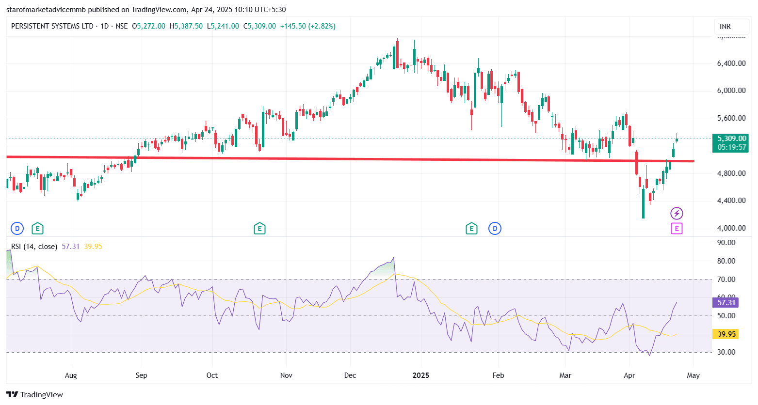Click the 4,400.00 price scale label
The width and height of the screenshot is (758, 405).
point(731,201)
